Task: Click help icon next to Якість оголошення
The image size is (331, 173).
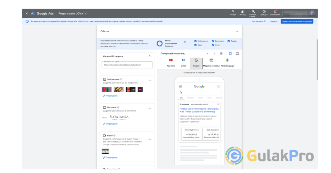Action: (x=185, y=42)
